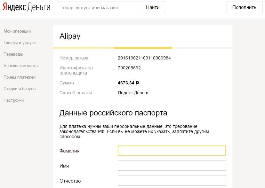
Task: Click the Имя input field
Action: tap(172, 166)
